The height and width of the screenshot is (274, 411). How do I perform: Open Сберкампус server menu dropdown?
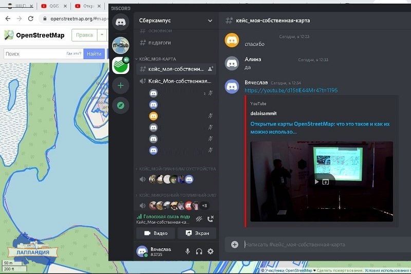[x=210, y=21]
